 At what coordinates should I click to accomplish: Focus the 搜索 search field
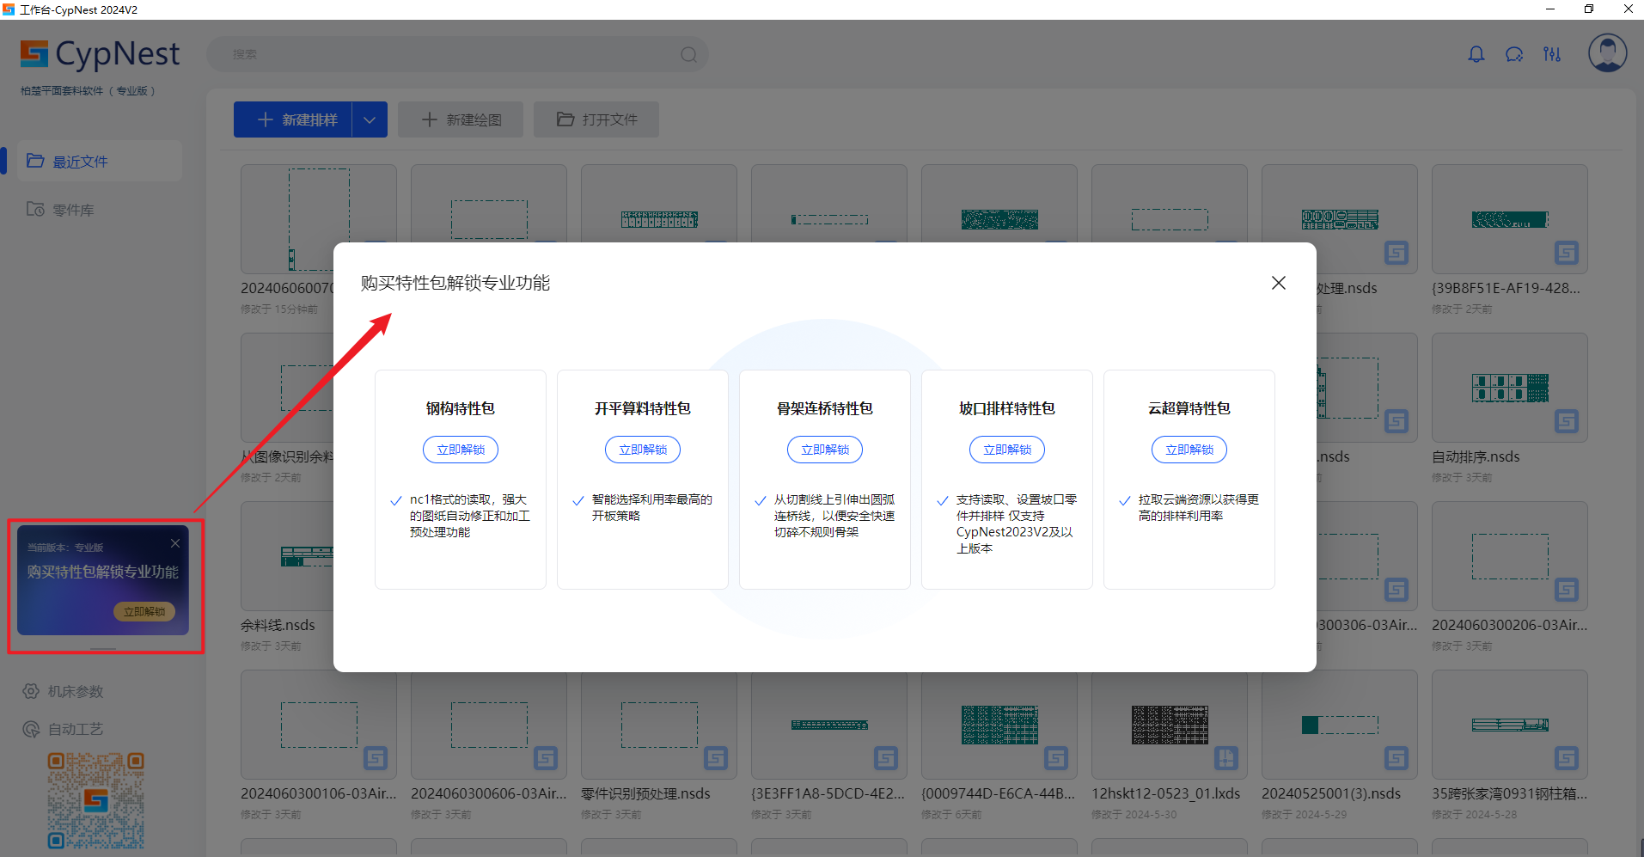[457, 54]
